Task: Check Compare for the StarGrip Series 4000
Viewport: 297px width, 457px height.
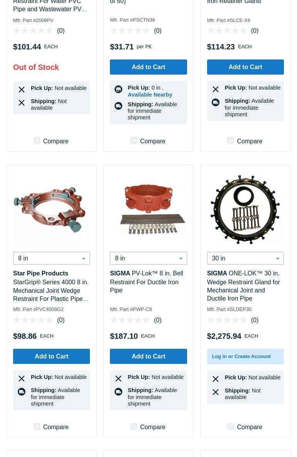Action: click(37, 426)
